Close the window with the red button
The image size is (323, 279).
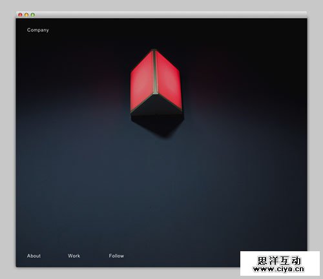pos(20,15)
